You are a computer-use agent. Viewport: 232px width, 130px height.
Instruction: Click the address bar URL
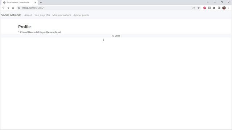33,8
